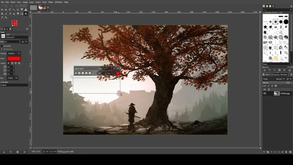
Task: Open the Hinting dropdown set to Medium
Action: tap(14, 54)
